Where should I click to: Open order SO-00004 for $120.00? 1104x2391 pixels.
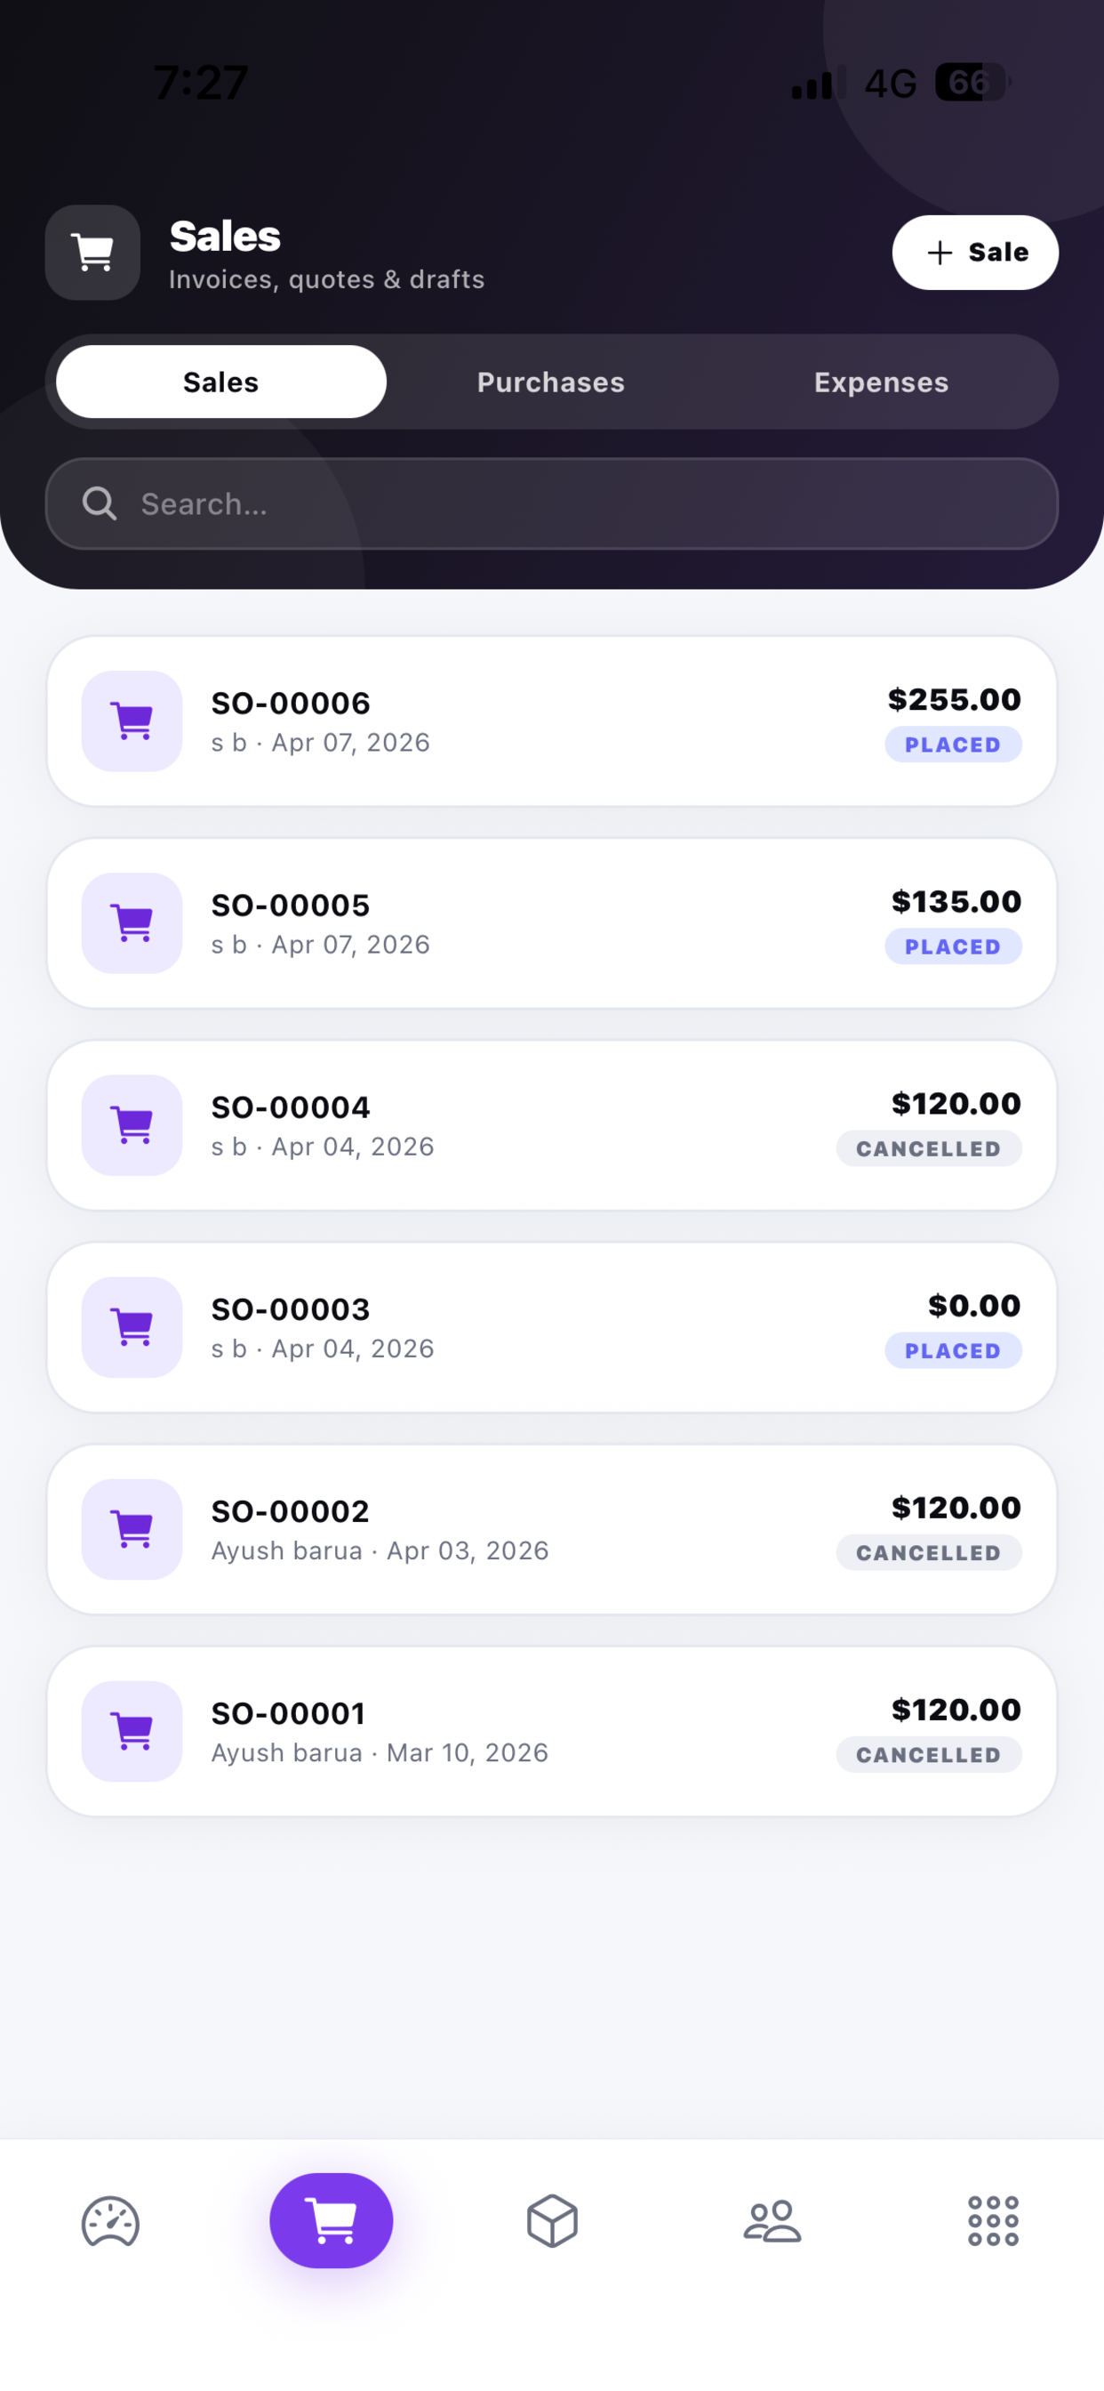[x=552, y=1126]
